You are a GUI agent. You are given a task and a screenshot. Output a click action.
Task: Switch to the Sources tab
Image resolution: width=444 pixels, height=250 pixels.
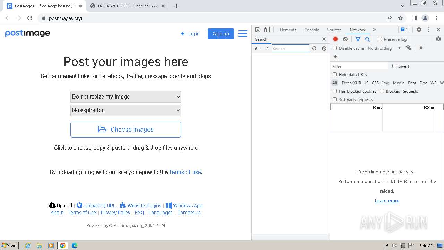click(334, 30)
